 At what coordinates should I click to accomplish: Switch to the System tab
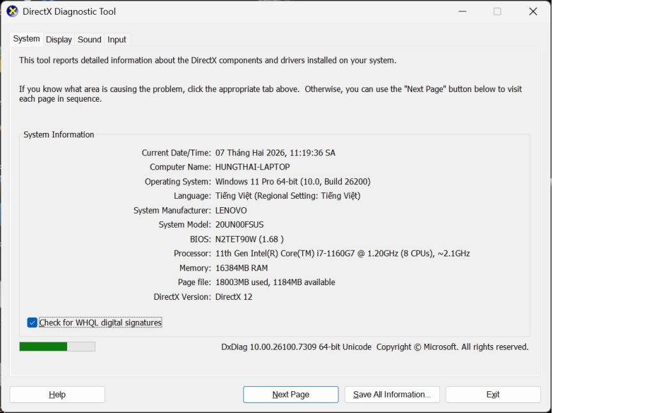26,39
